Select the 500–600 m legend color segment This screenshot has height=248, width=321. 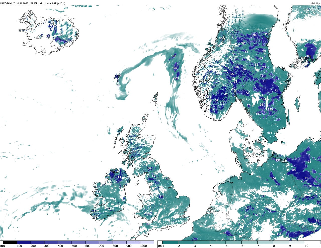pyautogui.click(x=78, y=242)
